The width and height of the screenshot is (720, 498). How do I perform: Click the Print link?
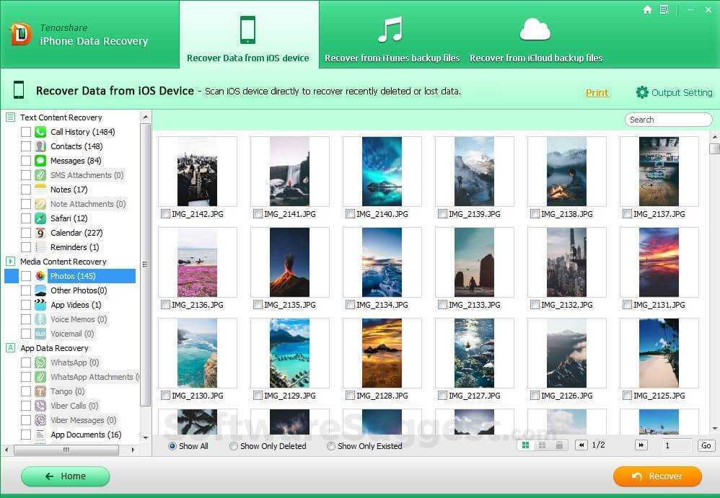point(597,92)
